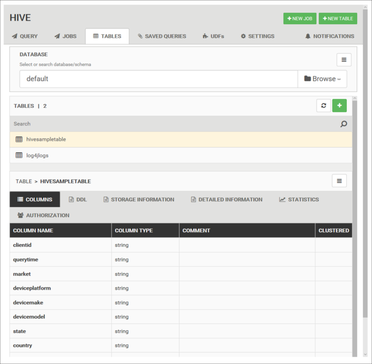Screen dimensions: 372x364
Task: Click the deviceplatform column name
Action: [32, 288]
